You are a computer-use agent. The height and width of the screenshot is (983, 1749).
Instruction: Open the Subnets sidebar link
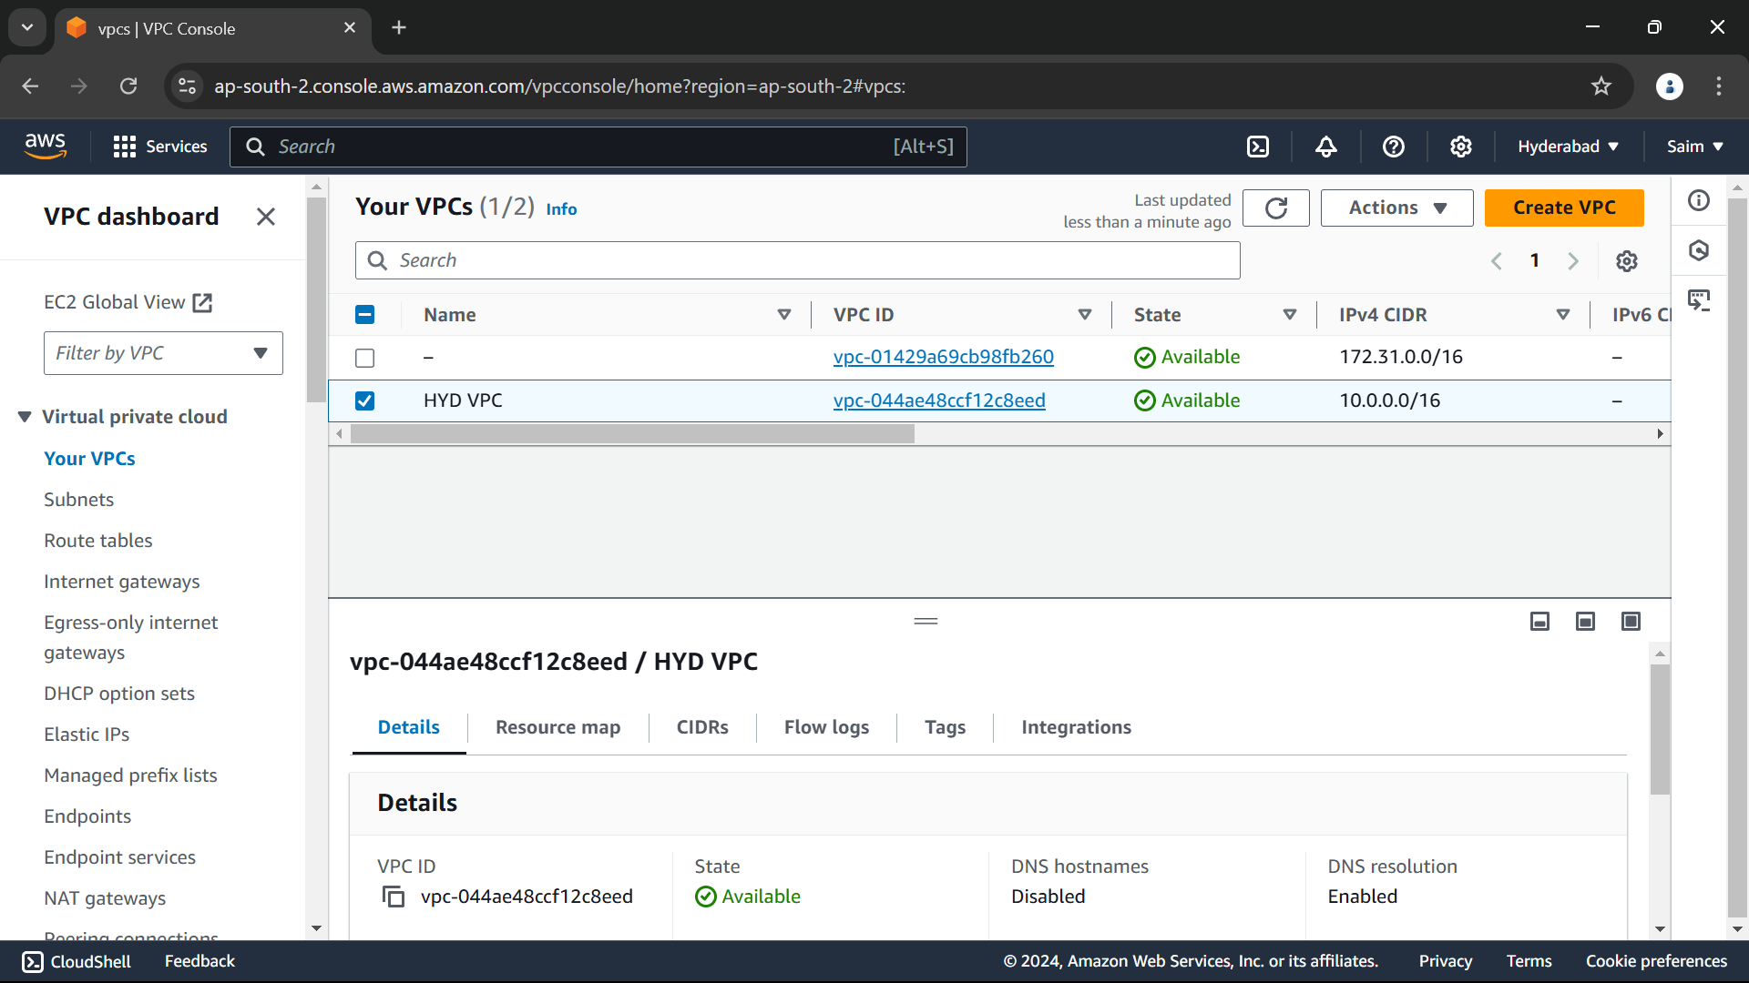pos(79,500)
